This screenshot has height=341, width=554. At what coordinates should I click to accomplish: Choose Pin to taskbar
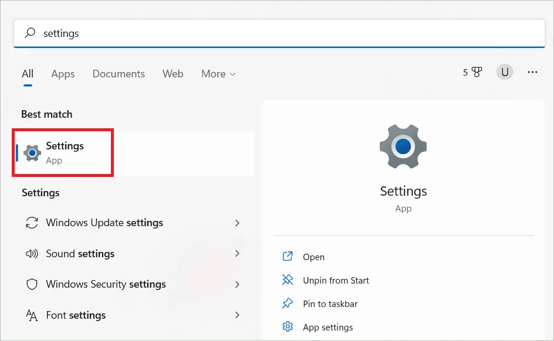pos(330,304)
